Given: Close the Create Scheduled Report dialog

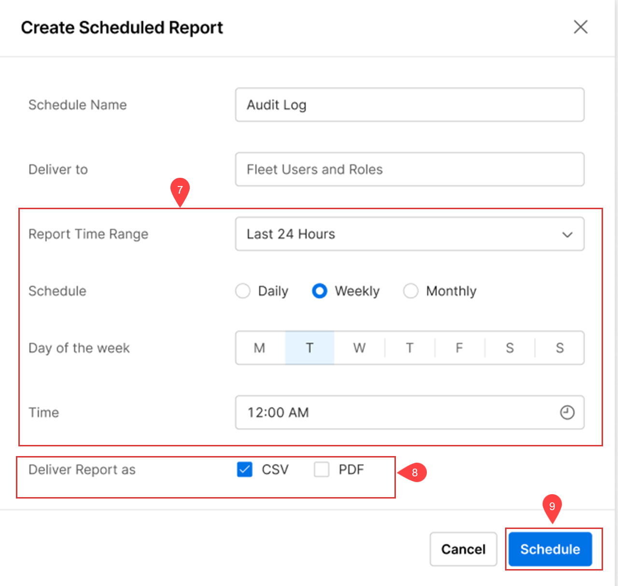Looking at the screenshot, I should (581, 27).
